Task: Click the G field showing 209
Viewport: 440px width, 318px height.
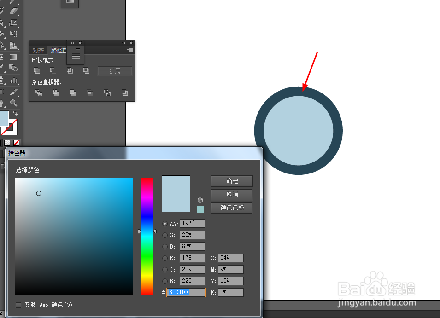Action: (x=193, y=269)
